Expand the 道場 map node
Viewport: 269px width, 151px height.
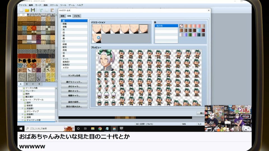click(x=22, y=117)
